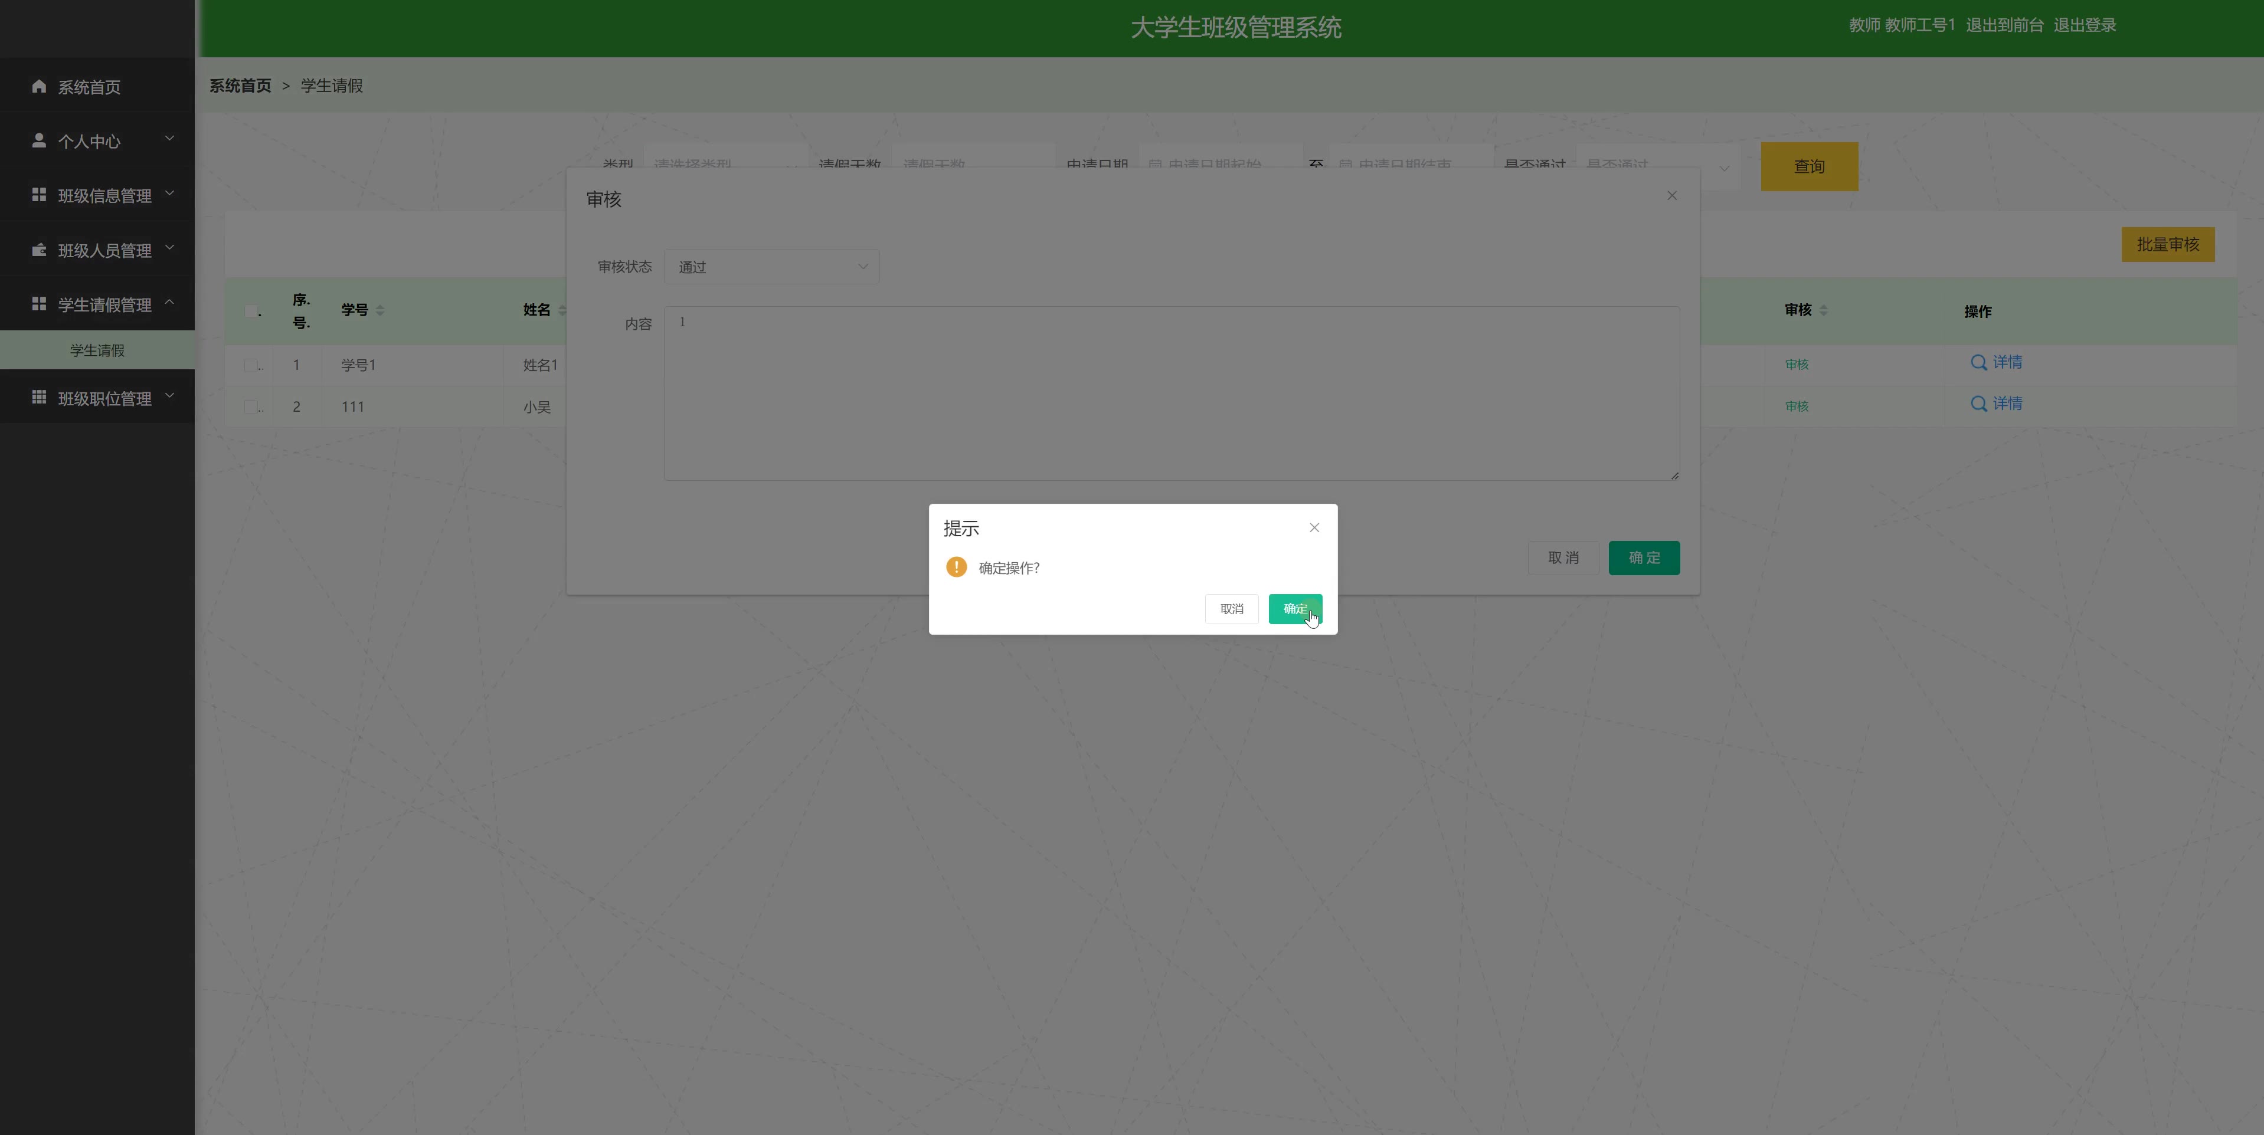Confirm with the green 确定 in the 提示 dialog
The height and width of the screenshot is (1135, 2264).
pyautogui.click(x=1294, y=609)
